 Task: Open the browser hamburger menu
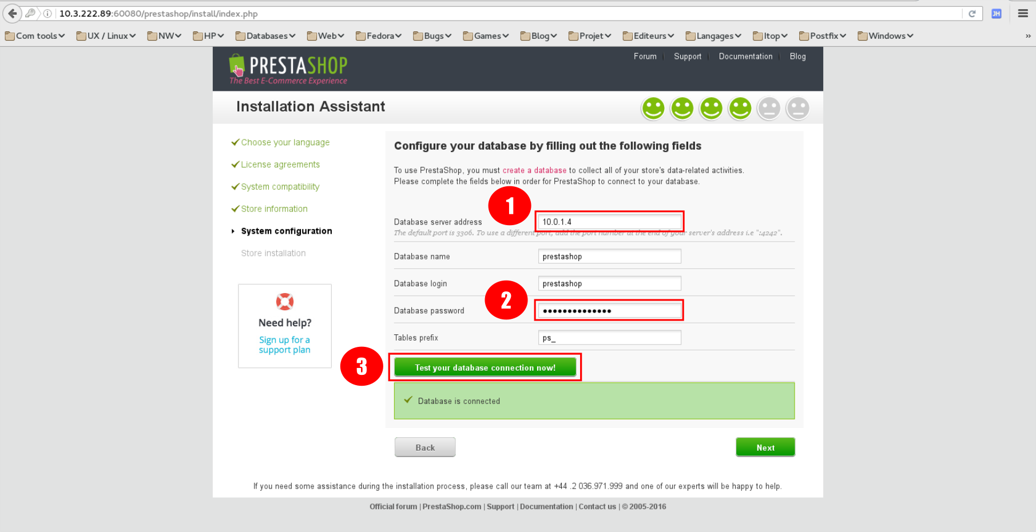1023,14
